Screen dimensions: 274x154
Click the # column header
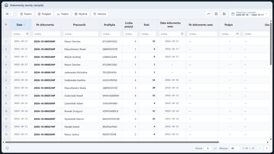6,25
